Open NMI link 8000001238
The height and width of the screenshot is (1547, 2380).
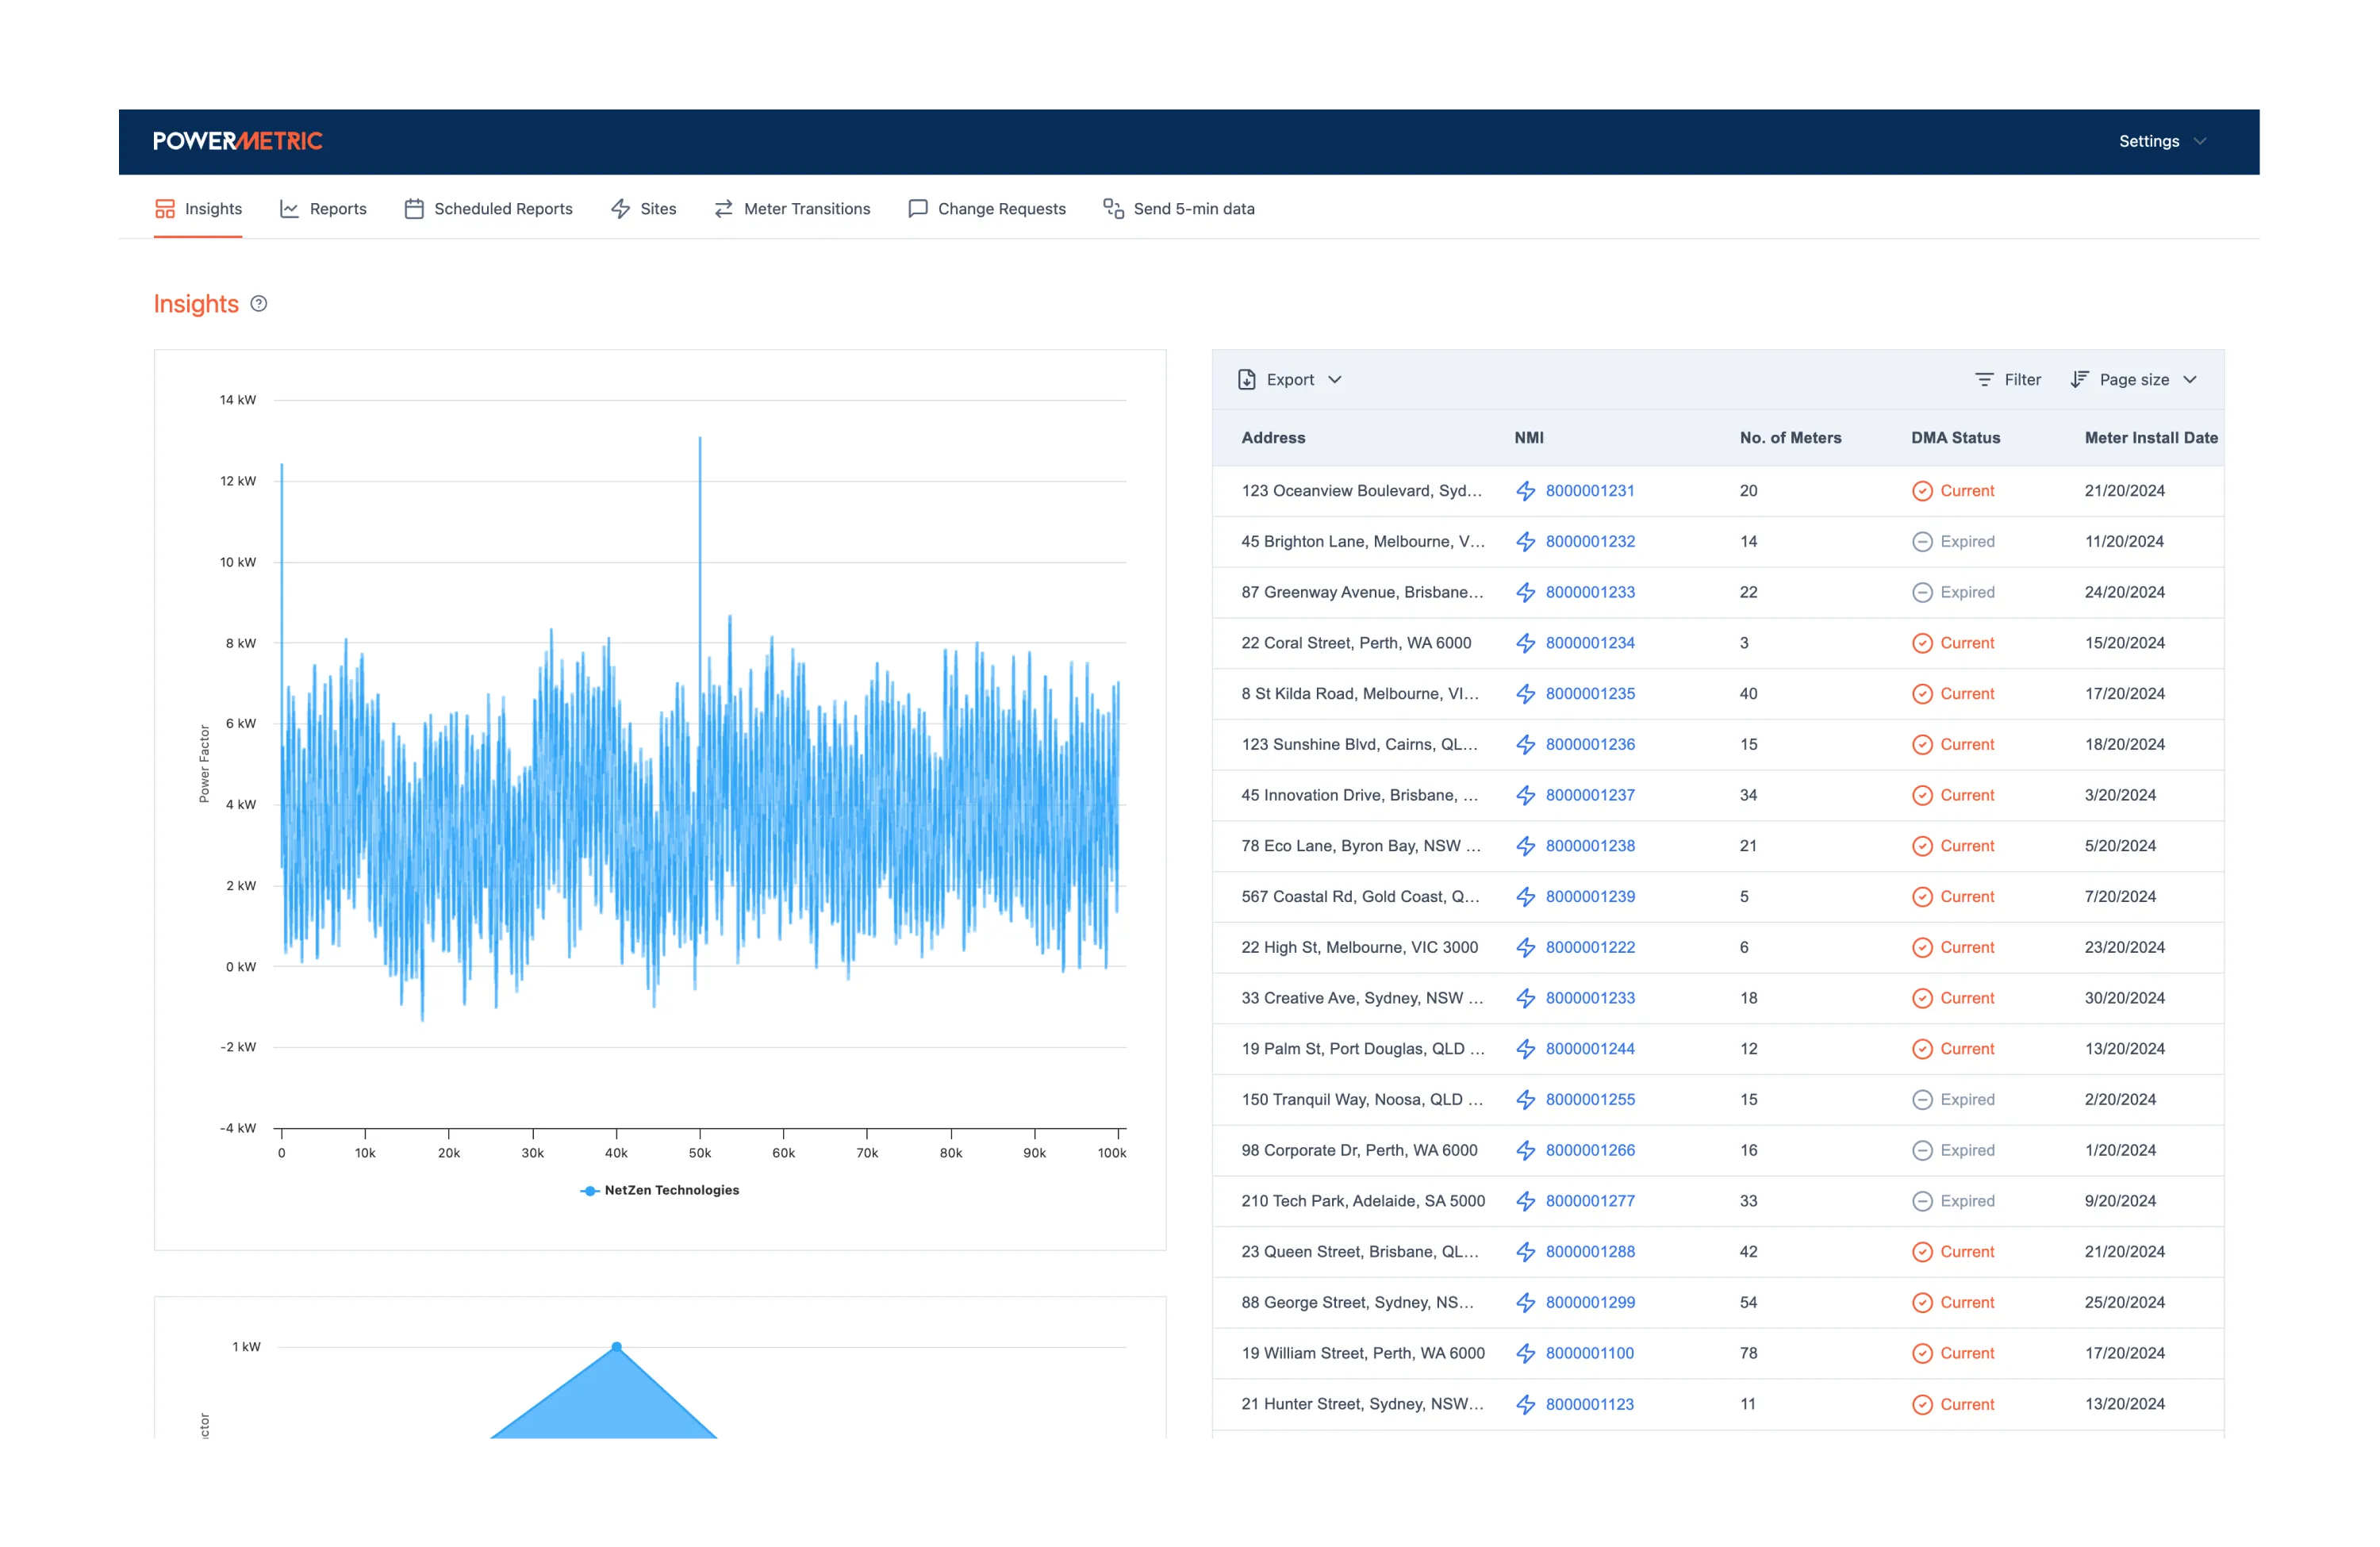1590,846
